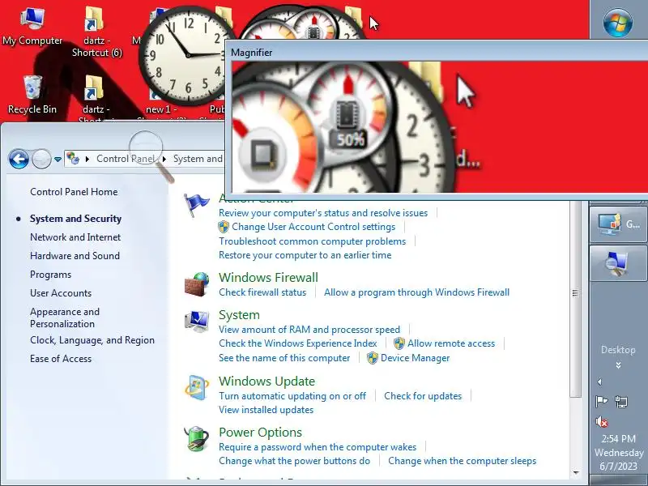The width and height of the screenshot is (648, 486).
Task: Open User Accounts category
Action: tap(61, 293)
